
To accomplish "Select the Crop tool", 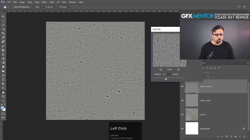I will pyautogui.click(x=3, y=33).
